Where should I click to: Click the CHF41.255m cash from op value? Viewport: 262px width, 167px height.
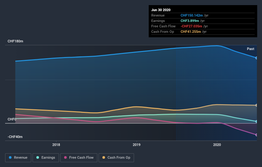[191, 32]
